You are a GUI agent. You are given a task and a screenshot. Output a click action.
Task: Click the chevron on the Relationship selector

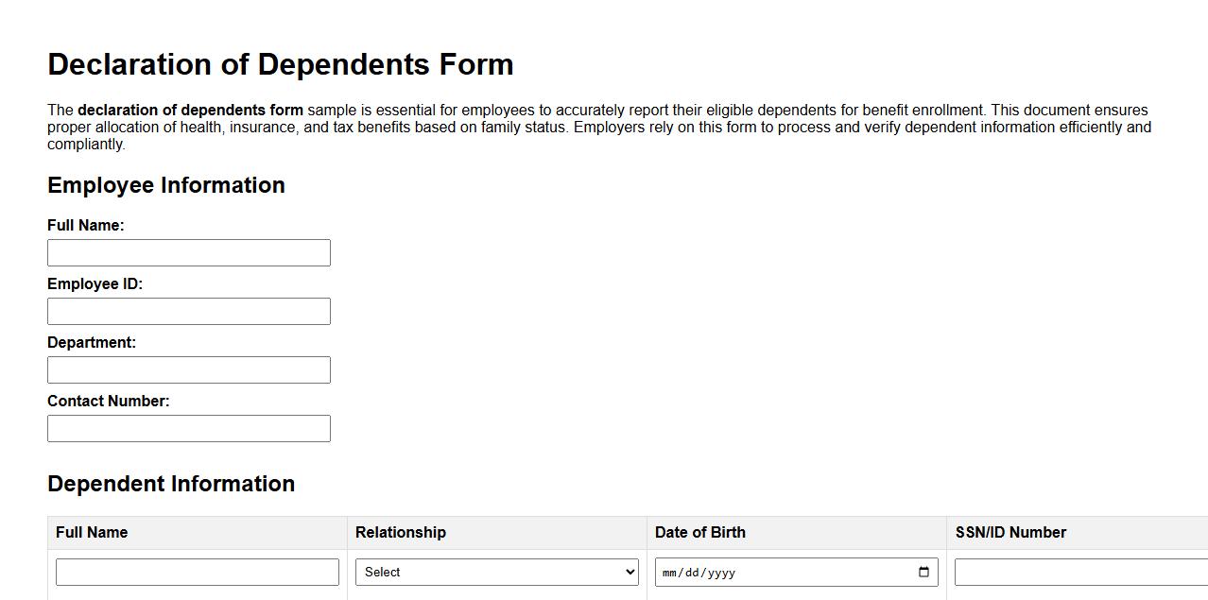coord(629,571)
